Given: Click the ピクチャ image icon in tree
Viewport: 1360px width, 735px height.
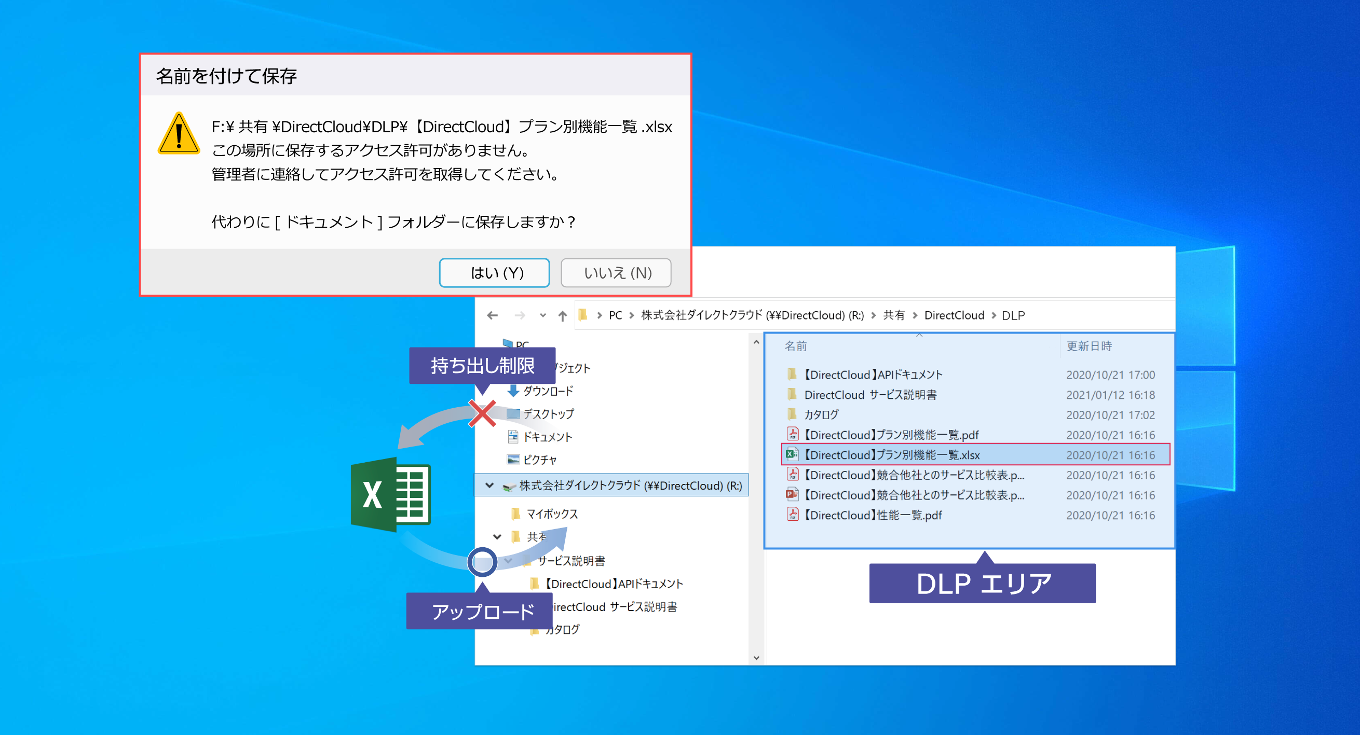Looking at the screenshot, I should [513, 459].
